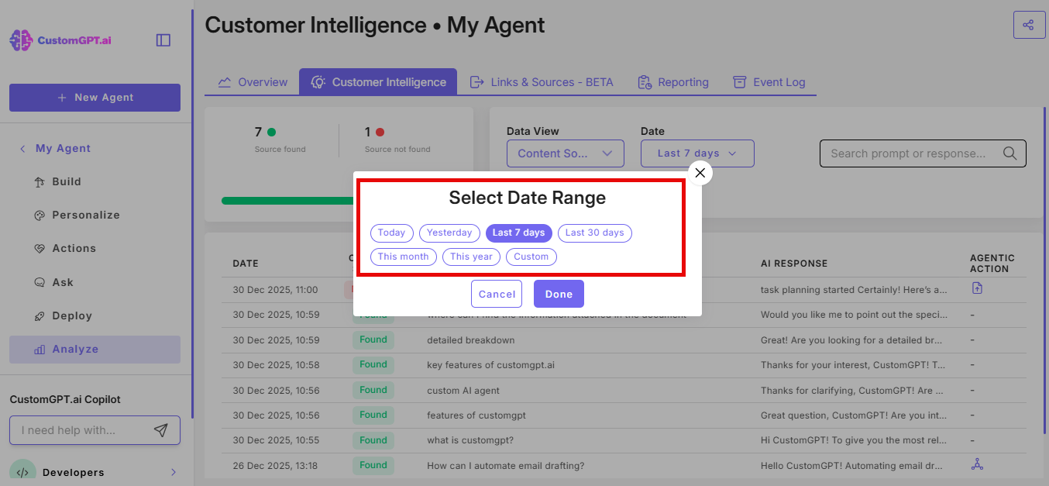The width and height of the screenshot is (1049, 486).
Task: Click the agentic action icon for 26 Dec row
Action: 977,464
